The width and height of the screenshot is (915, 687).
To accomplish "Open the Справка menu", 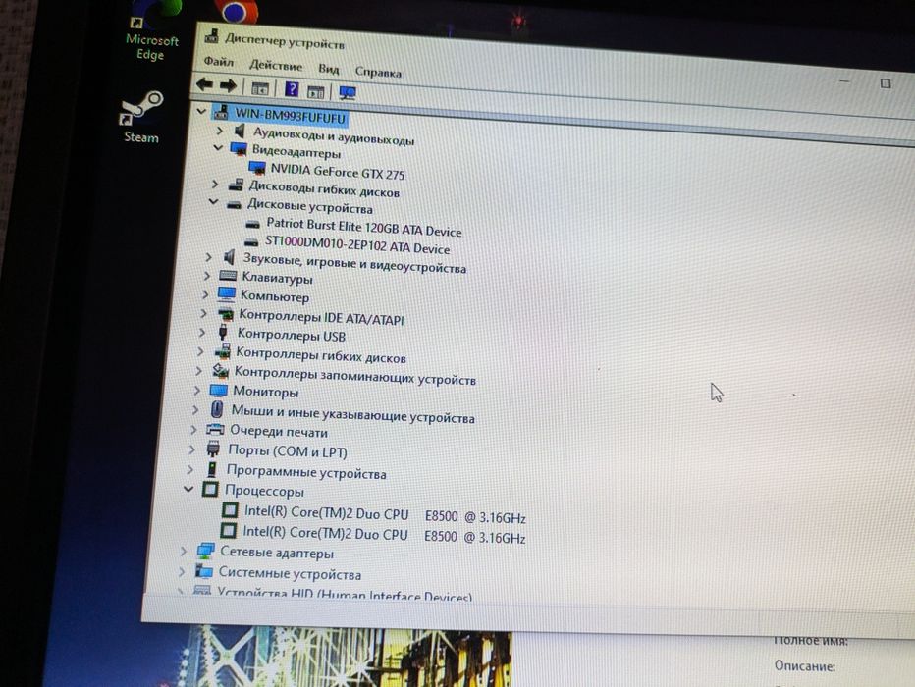I will pos(378,73).
